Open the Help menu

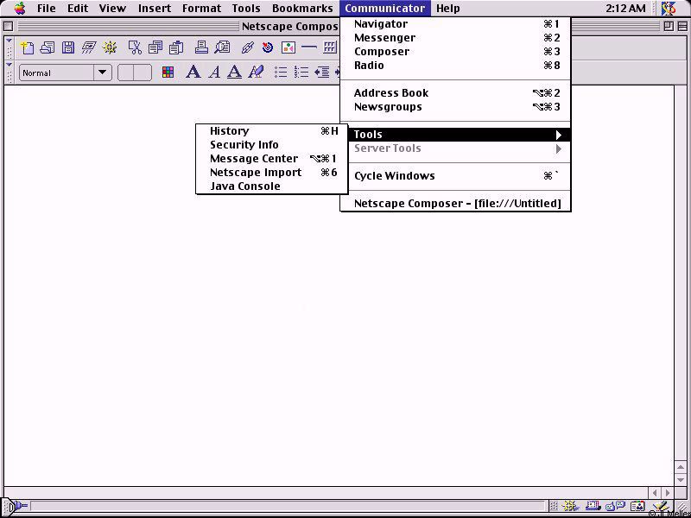[x=447, y=9]
